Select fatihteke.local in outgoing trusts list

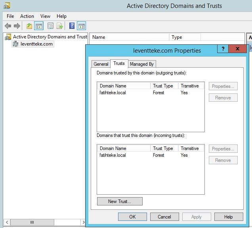(113, 93)
